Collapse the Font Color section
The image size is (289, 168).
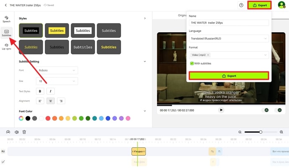click(x=145, y=111)
